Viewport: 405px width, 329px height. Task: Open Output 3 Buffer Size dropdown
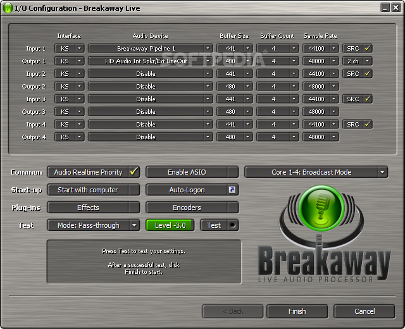pyautogui.click(x=235, y=111)
